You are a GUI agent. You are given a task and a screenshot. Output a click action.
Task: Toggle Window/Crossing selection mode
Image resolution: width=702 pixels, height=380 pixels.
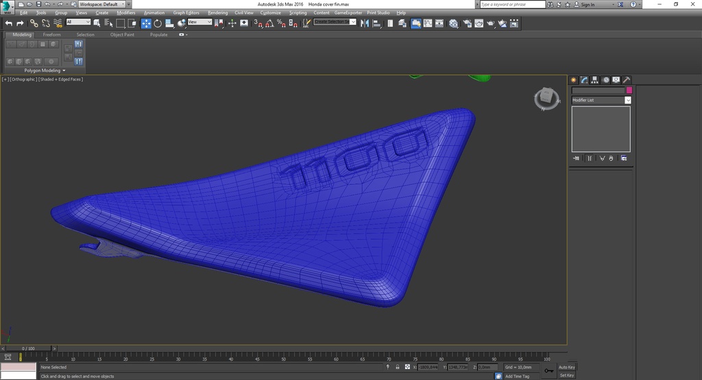[132, 23]
